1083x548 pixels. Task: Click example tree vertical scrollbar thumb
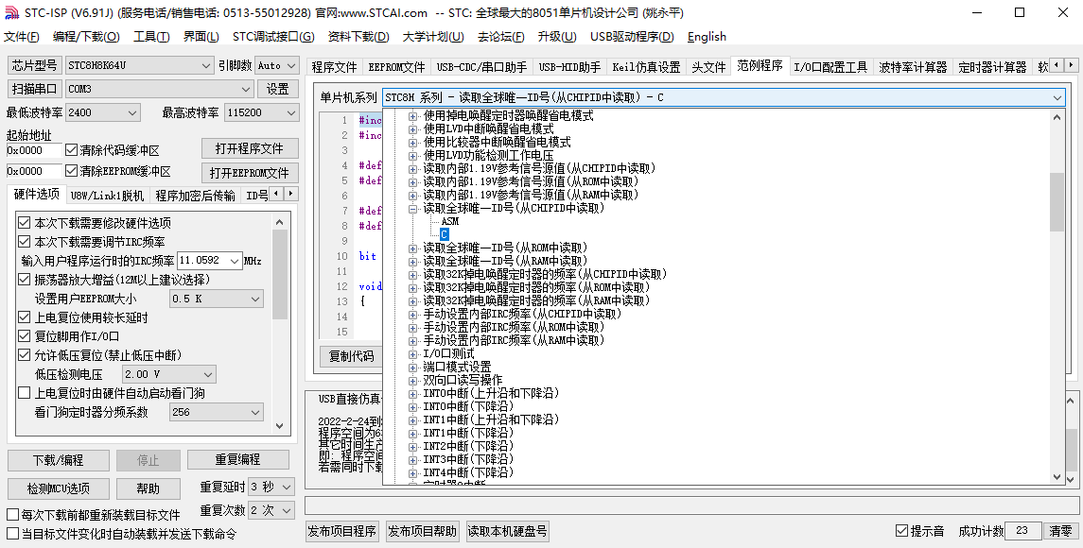[1057, 201]
